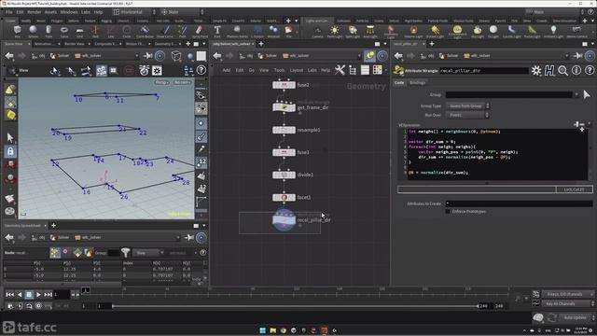Select the get_frame_dir node
This screenshot has width=597, height=336.
[x=284, y=107]
